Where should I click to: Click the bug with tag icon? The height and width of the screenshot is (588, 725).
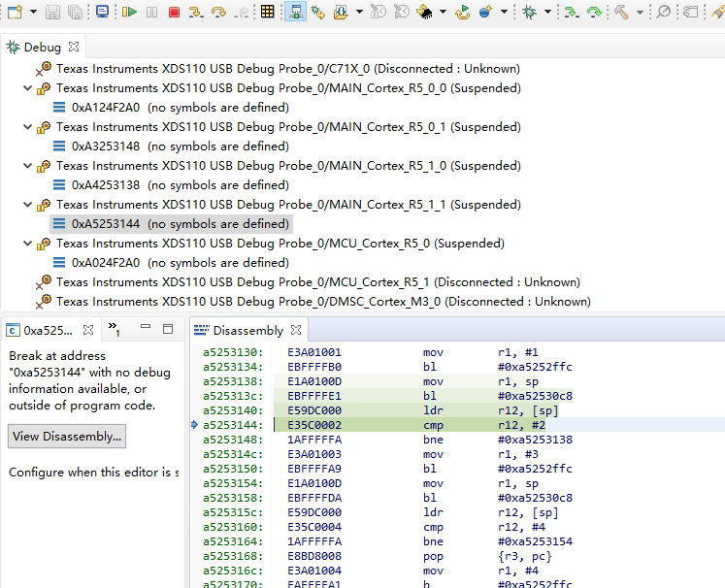[317, 12]
